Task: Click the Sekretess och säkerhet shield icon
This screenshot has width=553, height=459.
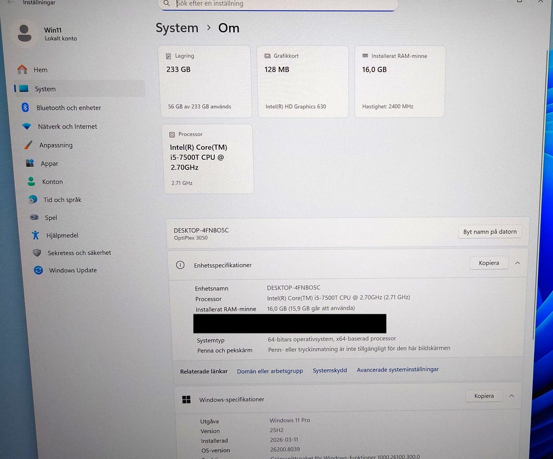Action: (37, 252)
